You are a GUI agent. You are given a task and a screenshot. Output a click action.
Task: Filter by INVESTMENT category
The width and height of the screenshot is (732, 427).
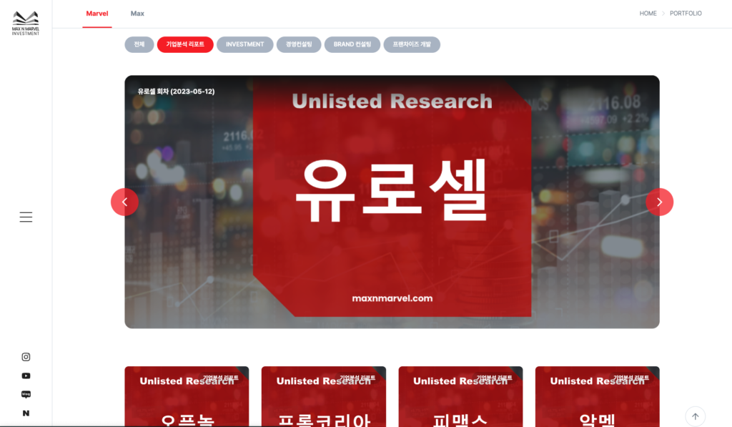pyautogui.click(x=244, y=44)
